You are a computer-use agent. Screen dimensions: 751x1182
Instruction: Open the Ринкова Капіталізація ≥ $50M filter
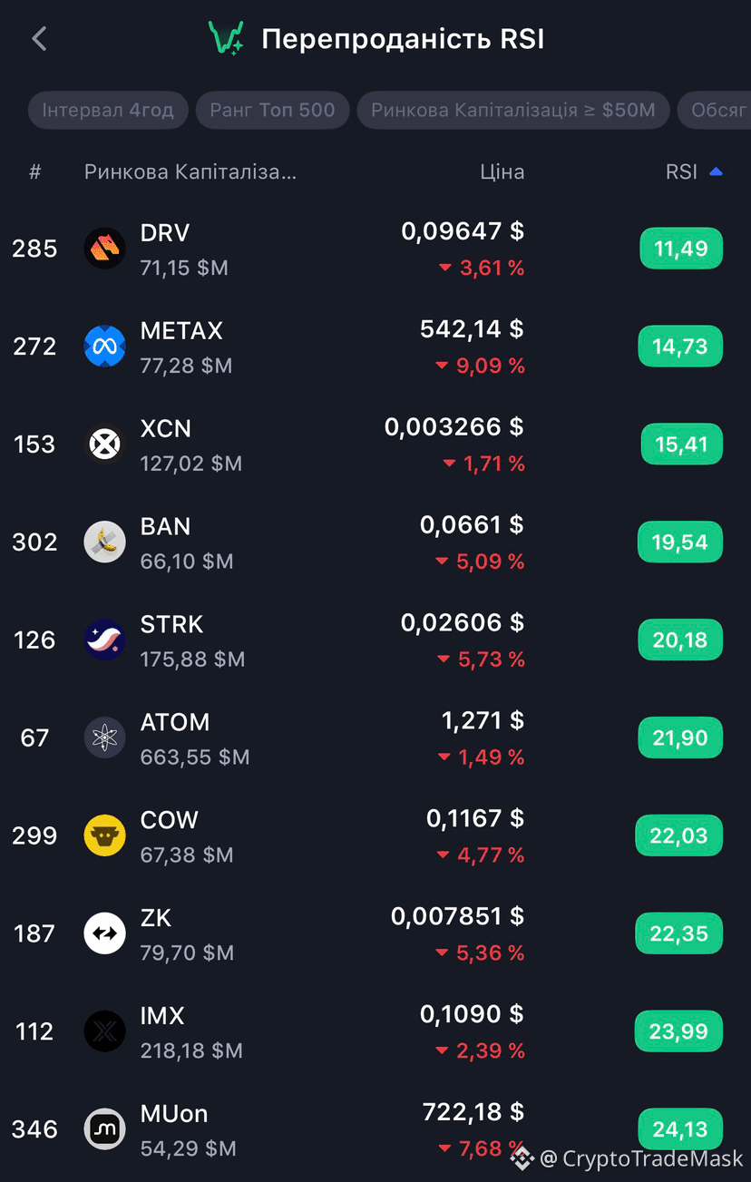coord(512,111)
